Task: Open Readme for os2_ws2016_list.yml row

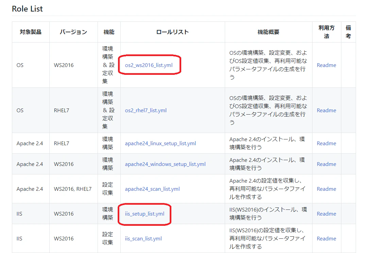Action: tap(326, 65)
